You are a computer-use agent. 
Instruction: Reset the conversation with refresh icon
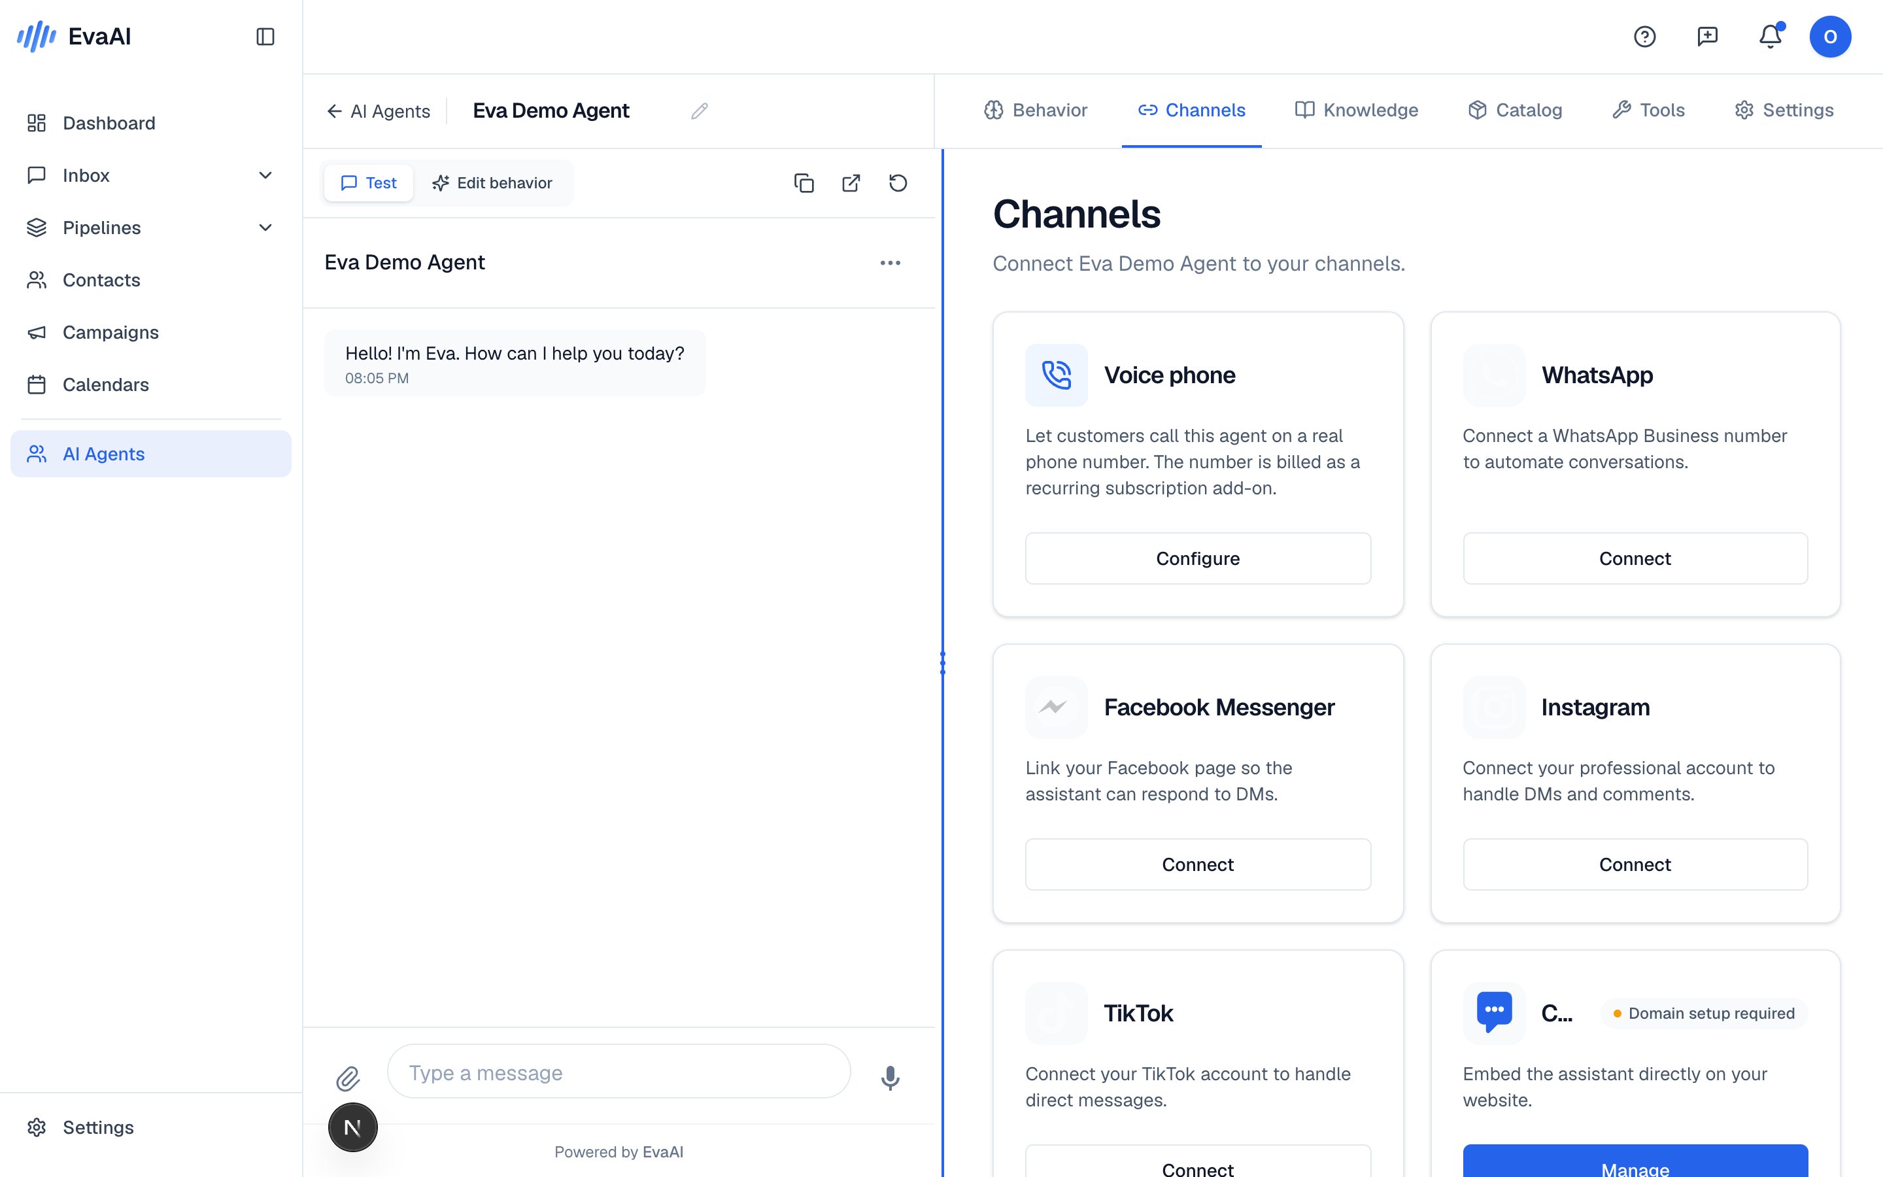(898, 183)
